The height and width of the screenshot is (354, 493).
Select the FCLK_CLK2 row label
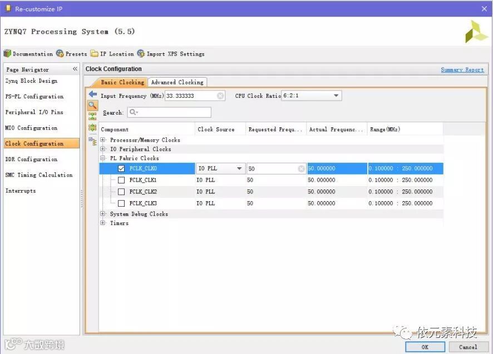(x=143, y=192)
